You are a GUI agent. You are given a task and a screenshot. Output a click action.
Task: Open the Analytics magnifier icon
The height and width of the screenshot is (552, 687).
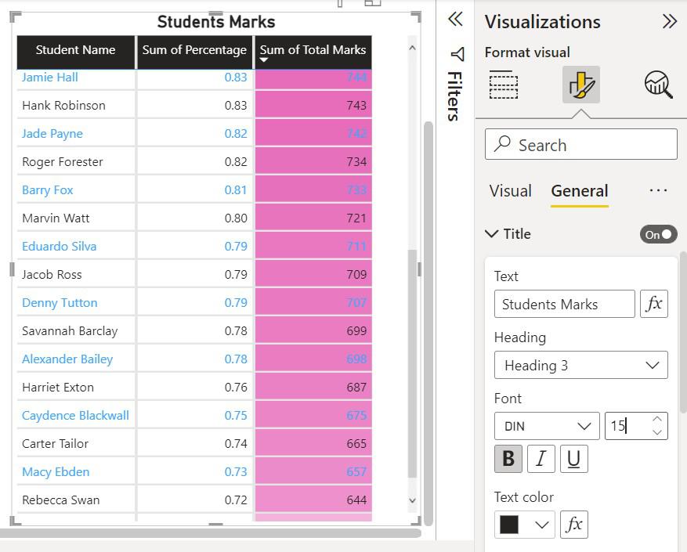(658, 85)
